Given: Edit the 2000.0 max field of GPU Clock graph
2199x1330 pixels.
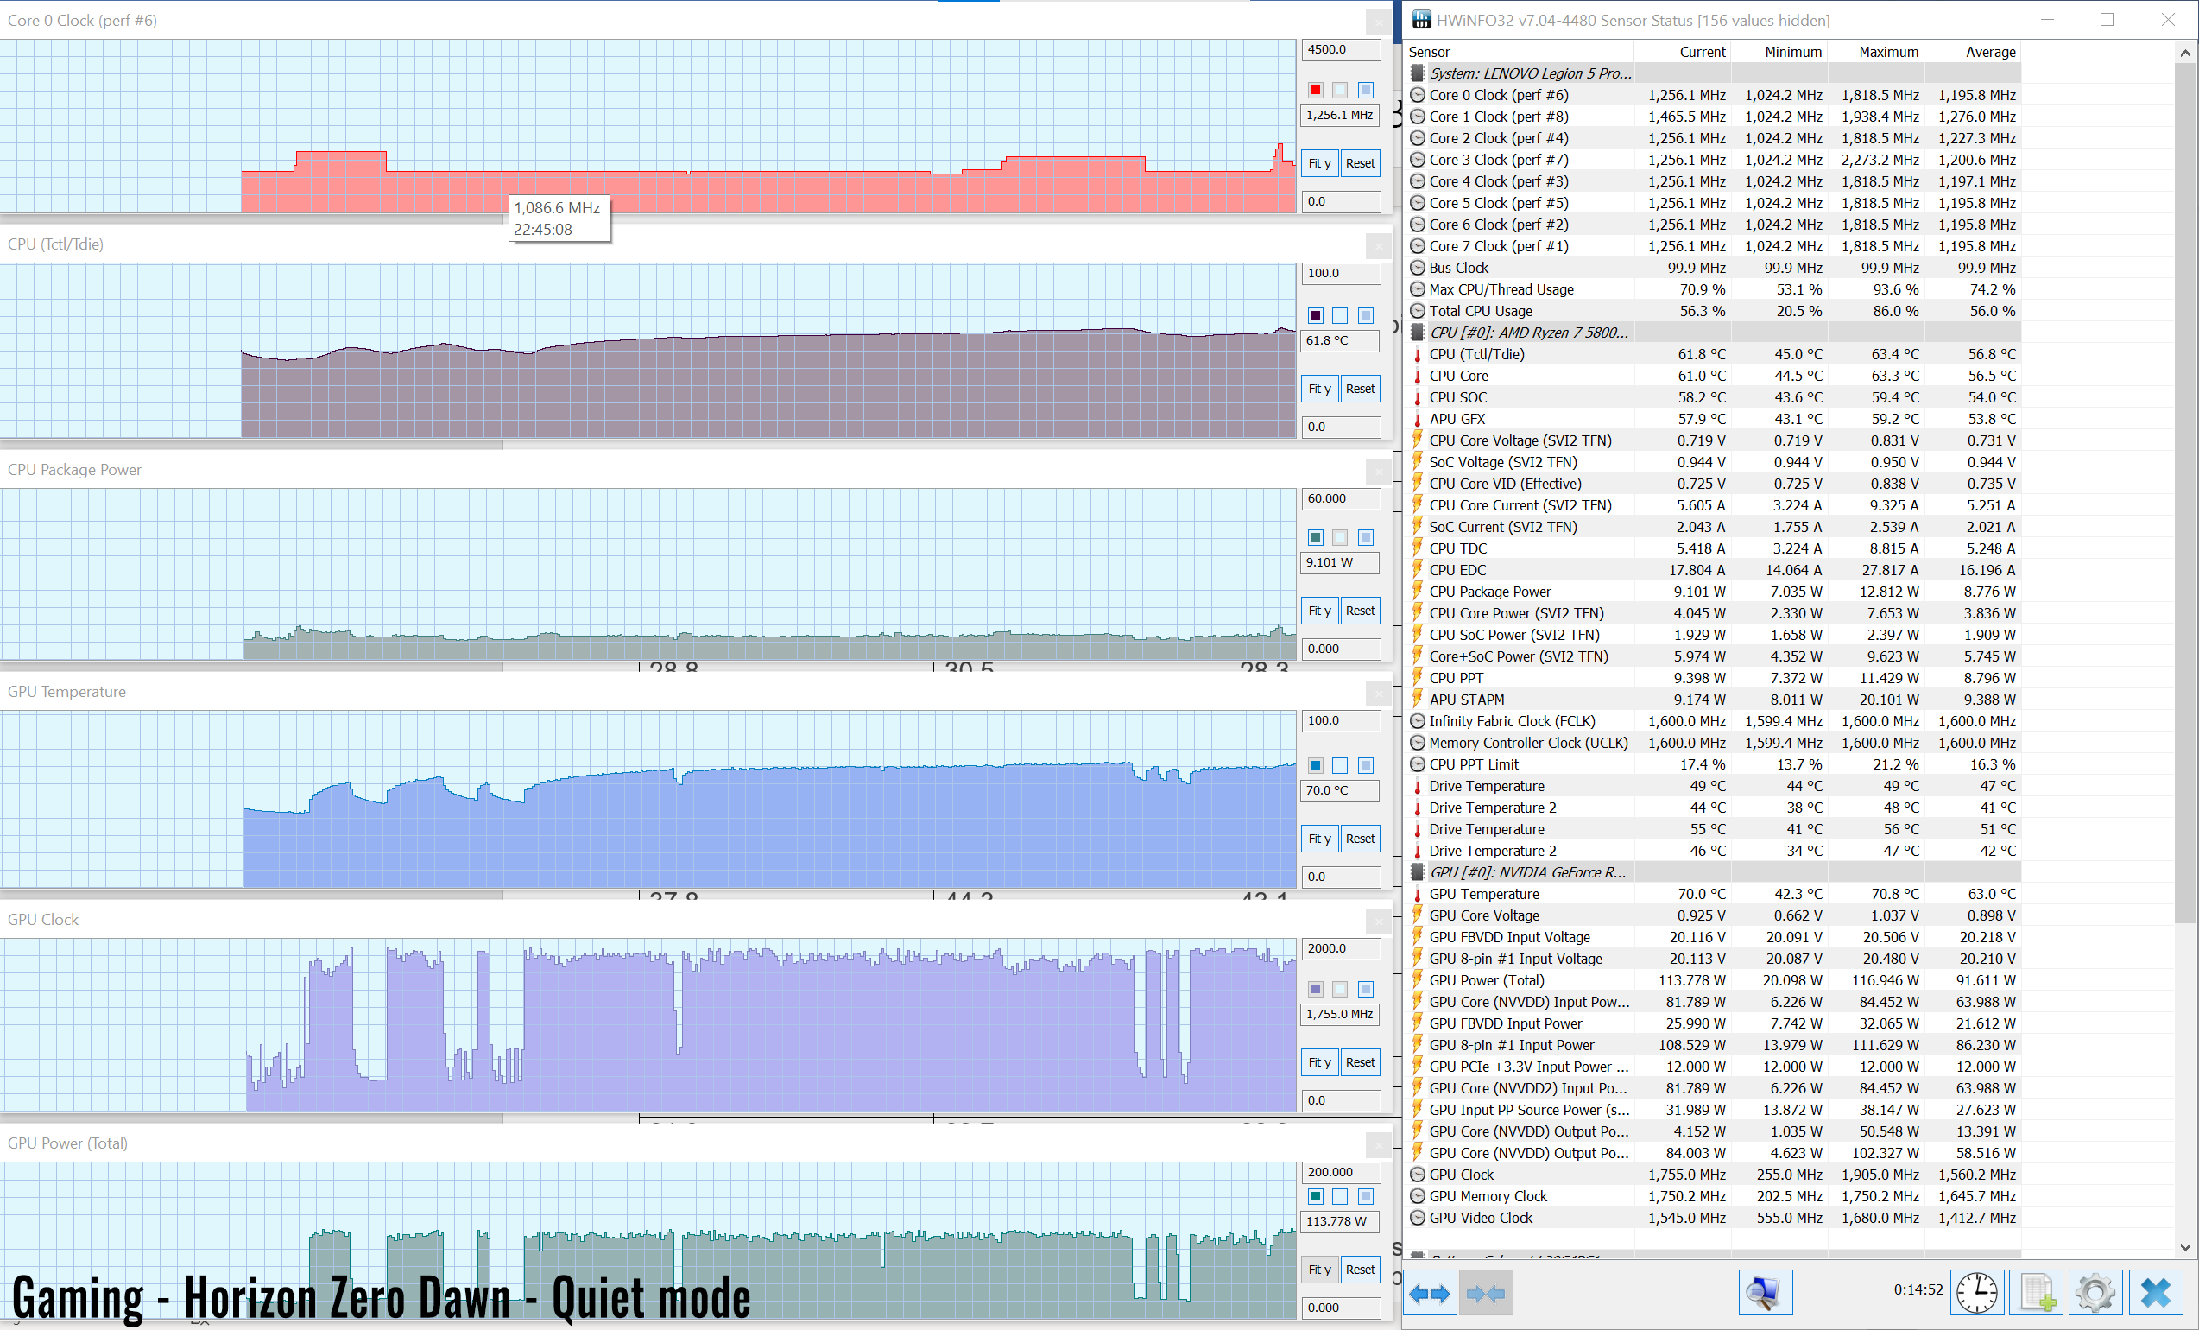Looking at the screenshot, I should [x=1341, y=948].
